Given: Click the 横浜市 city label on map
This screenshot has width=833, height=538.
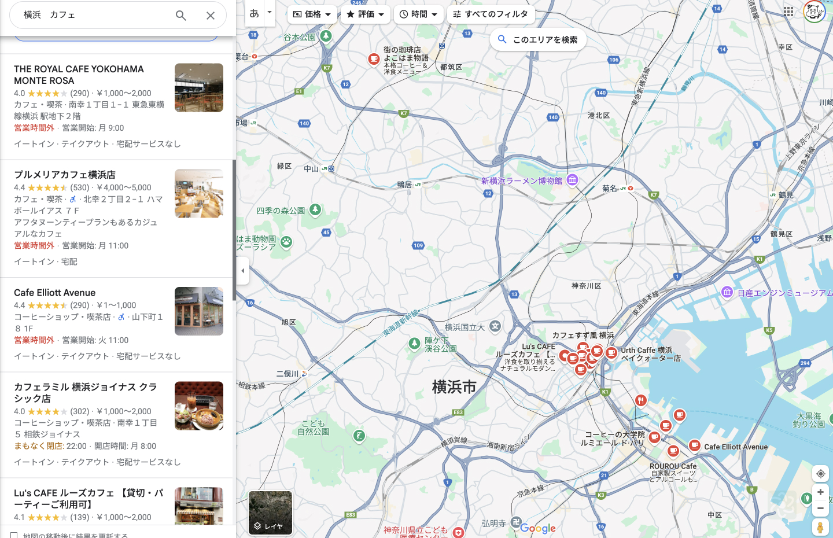Looking at the screenshot, I should [x=454, y=387].
